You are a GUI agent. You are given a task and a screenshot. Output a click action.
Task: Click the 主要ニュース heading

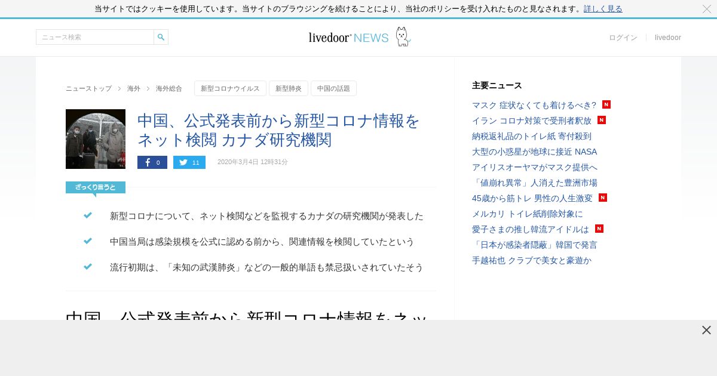point(497,85)
